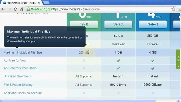Select the 50 GB plan
This screenshot has height=102, width=181.
tap(118, 24)
